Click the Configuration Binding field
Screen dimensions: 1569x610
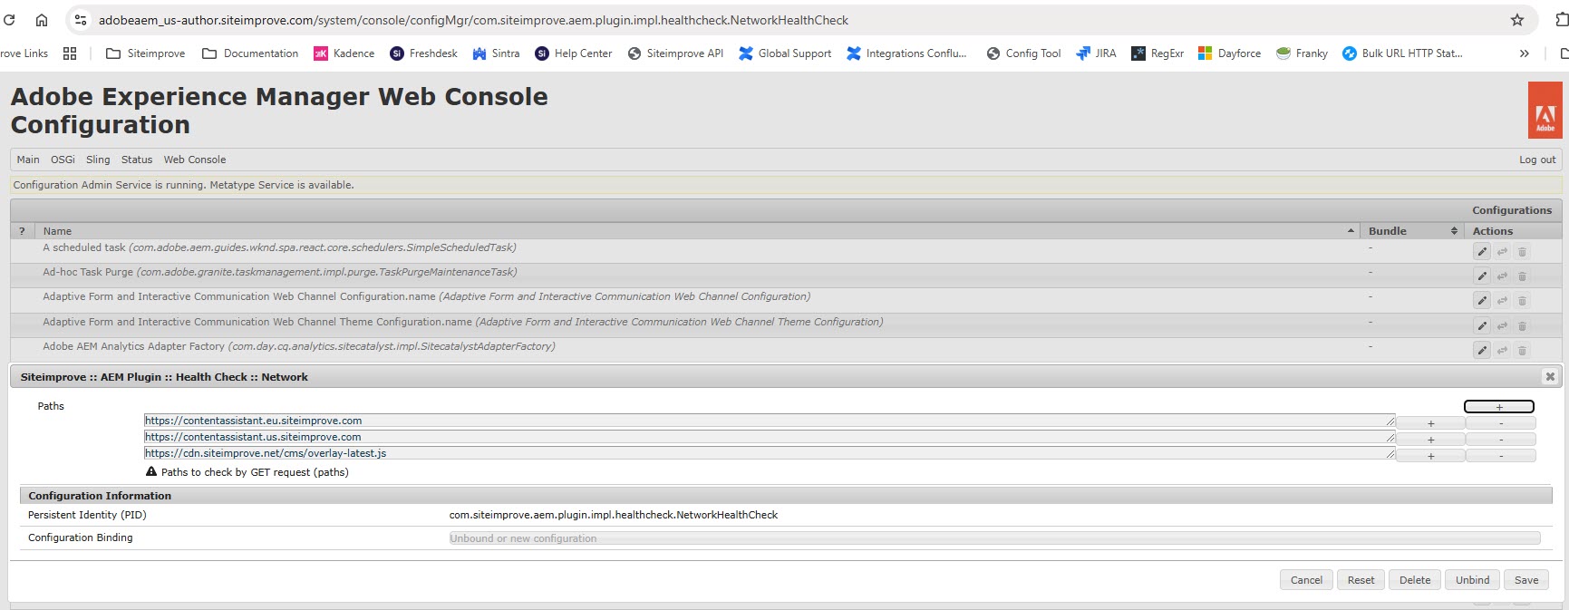tap(994, 538)
